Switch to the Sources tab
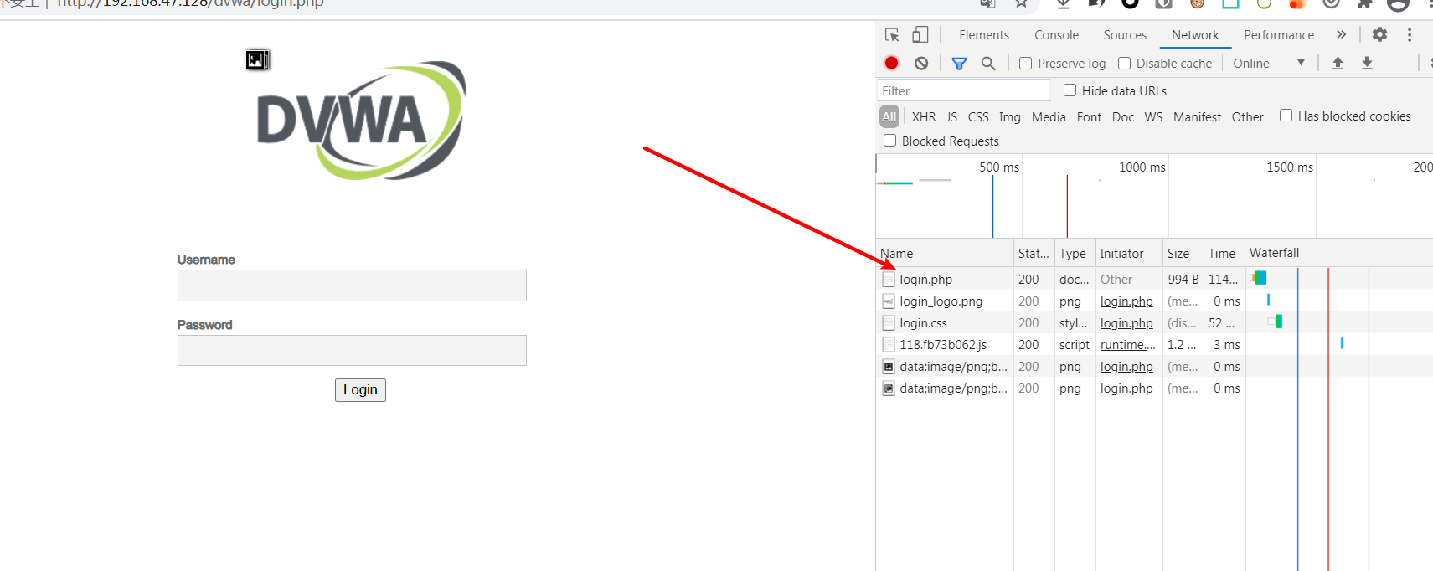 [1125, 34]
